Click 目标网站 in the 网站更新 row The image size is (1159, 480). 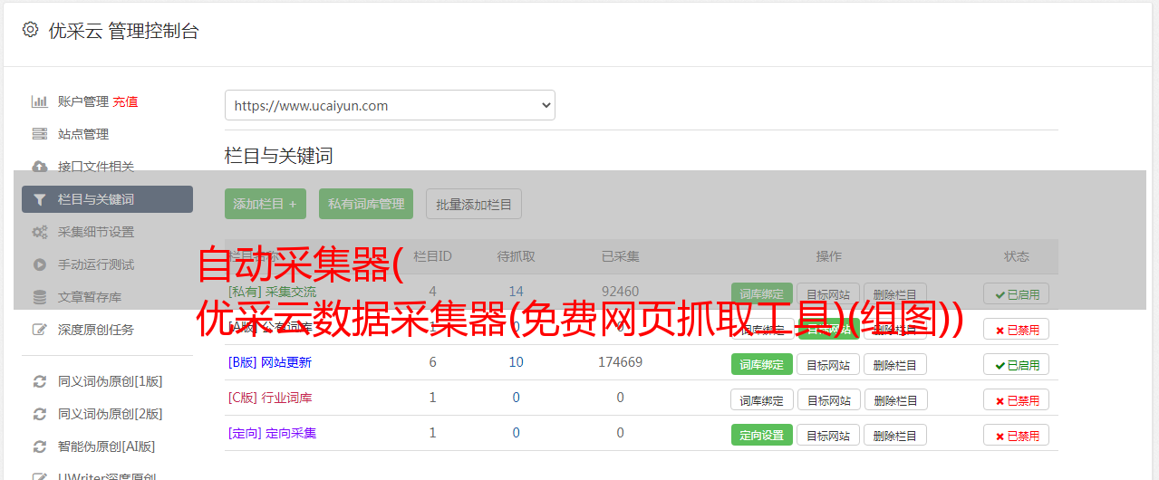(x=828, y=364)
